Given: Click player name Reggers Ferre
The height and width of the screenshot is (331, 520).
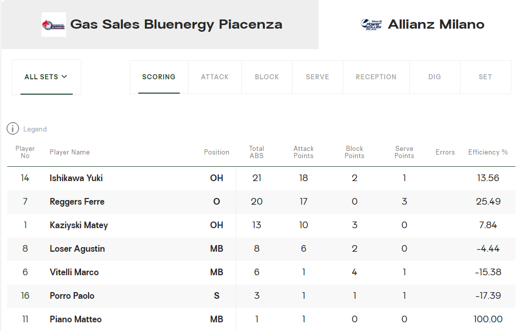Looking at the screenshot, I should pos(77,202).
